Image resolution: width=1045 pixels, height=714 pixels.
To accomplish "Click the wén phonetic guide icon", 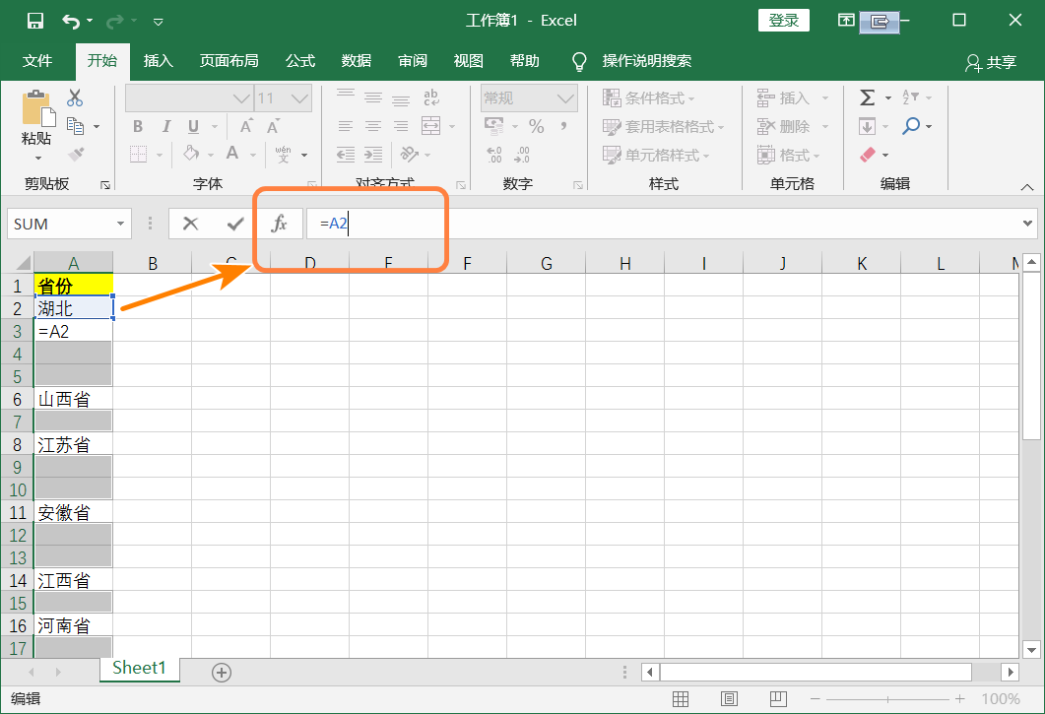I will (x=284, y=155).
